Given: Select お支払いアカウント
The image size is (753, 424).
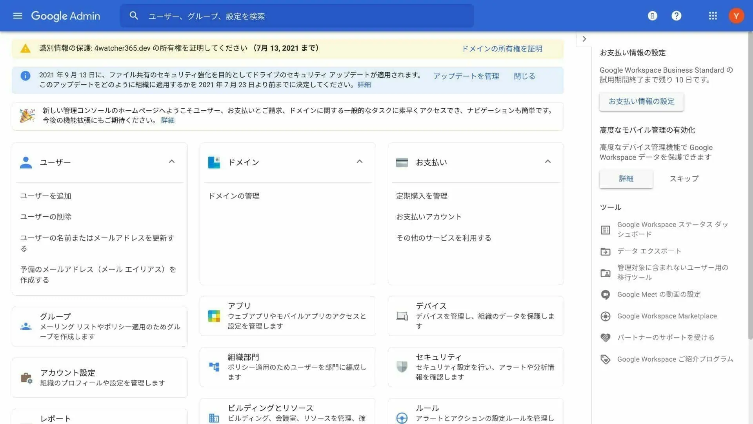Looking at the screenshot, I should 429,217.
